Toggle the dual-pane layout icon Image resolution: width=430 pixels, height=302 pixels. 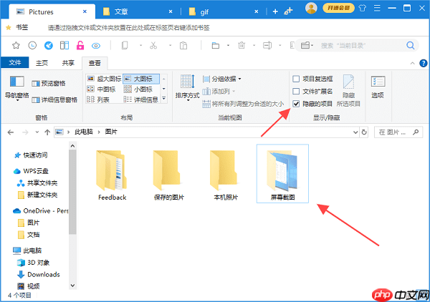tap(64, 45)
